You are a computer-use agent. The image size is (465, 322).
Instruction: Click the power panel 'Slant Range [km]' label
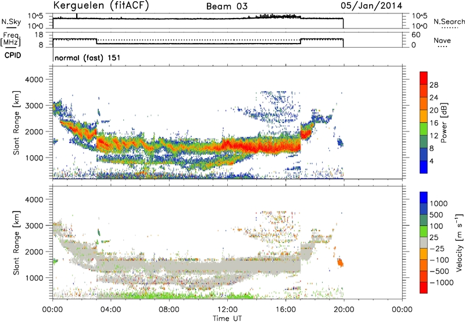tap(16, 123)
